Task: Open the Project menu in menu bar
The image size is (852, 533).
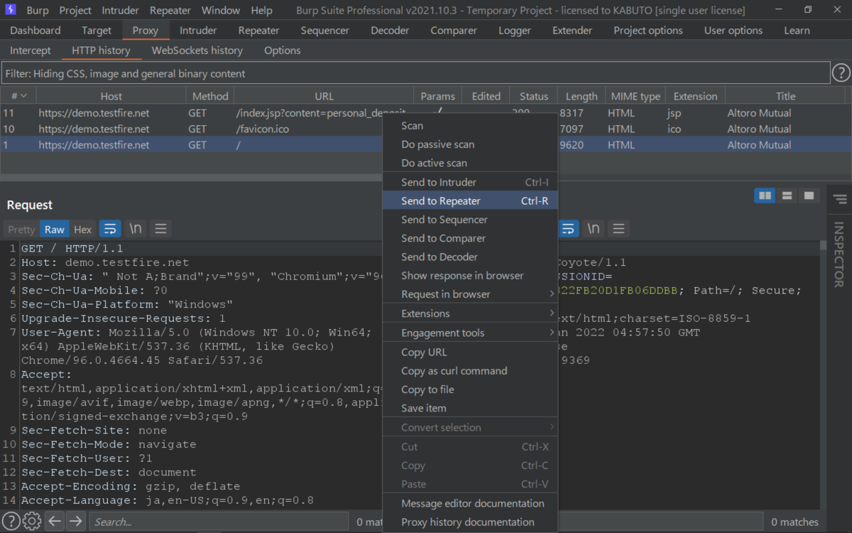Action: pyautogui.click(x=75, y=10)
